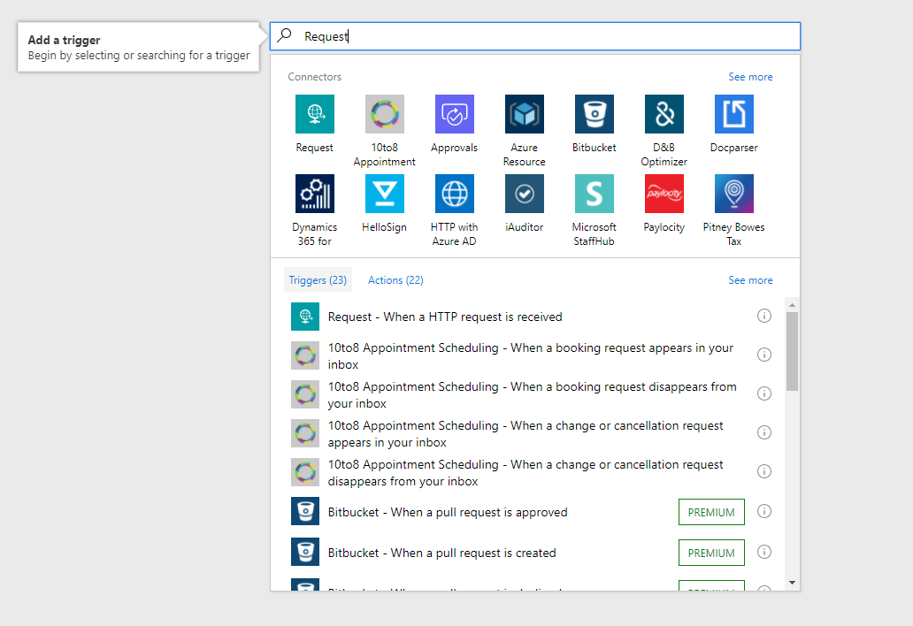Image resolution: width=913 pixels, height=626 pixels.
Task: Click the search magnifier icon
Action: point(284,35)
